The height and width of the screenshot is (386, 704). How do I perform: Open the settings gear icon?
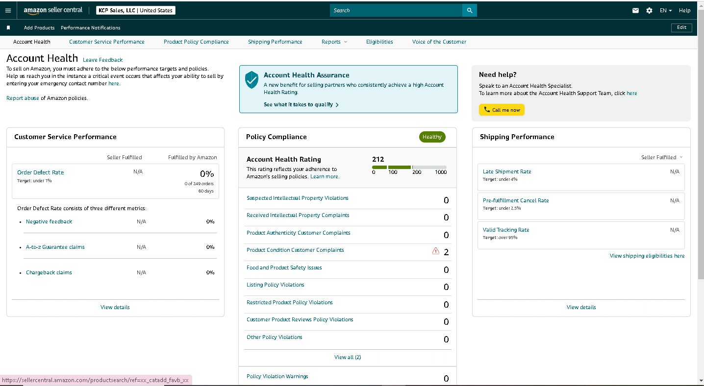pyautogui.click(x=650, y=10)
